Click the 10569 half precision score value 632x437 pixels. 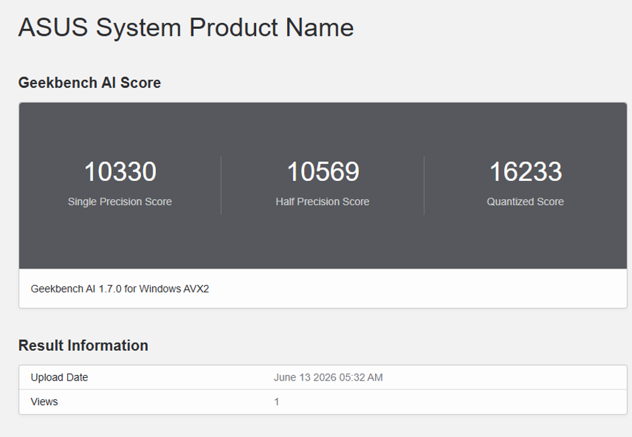(323, 171)
